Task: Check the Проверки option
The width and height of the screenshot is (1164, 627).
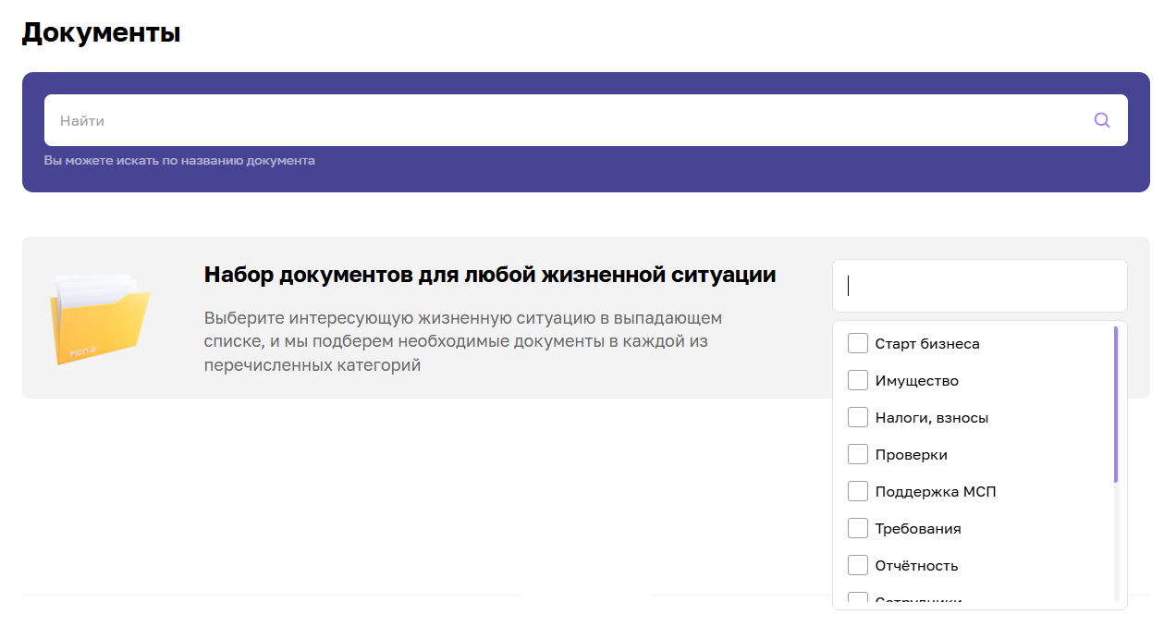Action: (x=858, y=454)
